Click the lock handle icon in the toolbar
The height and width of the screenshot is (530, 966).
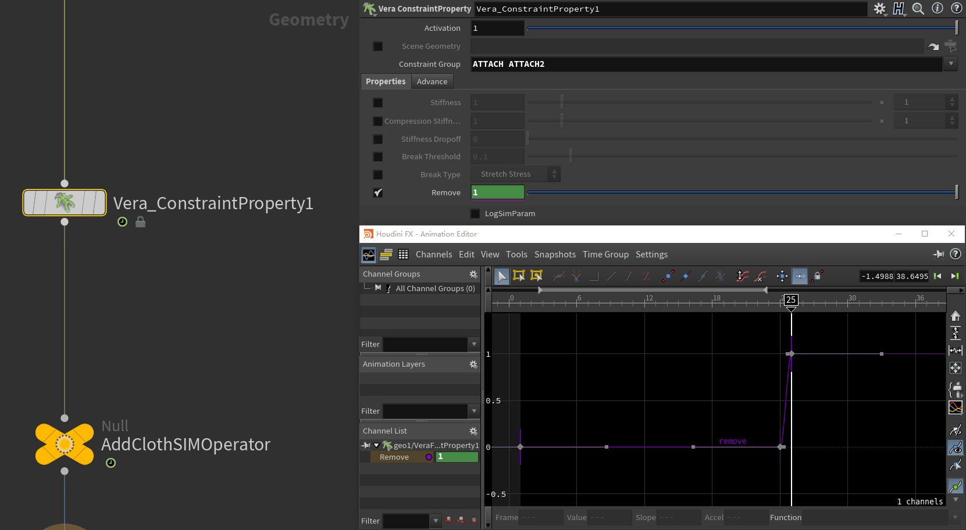tap(818, 276)
